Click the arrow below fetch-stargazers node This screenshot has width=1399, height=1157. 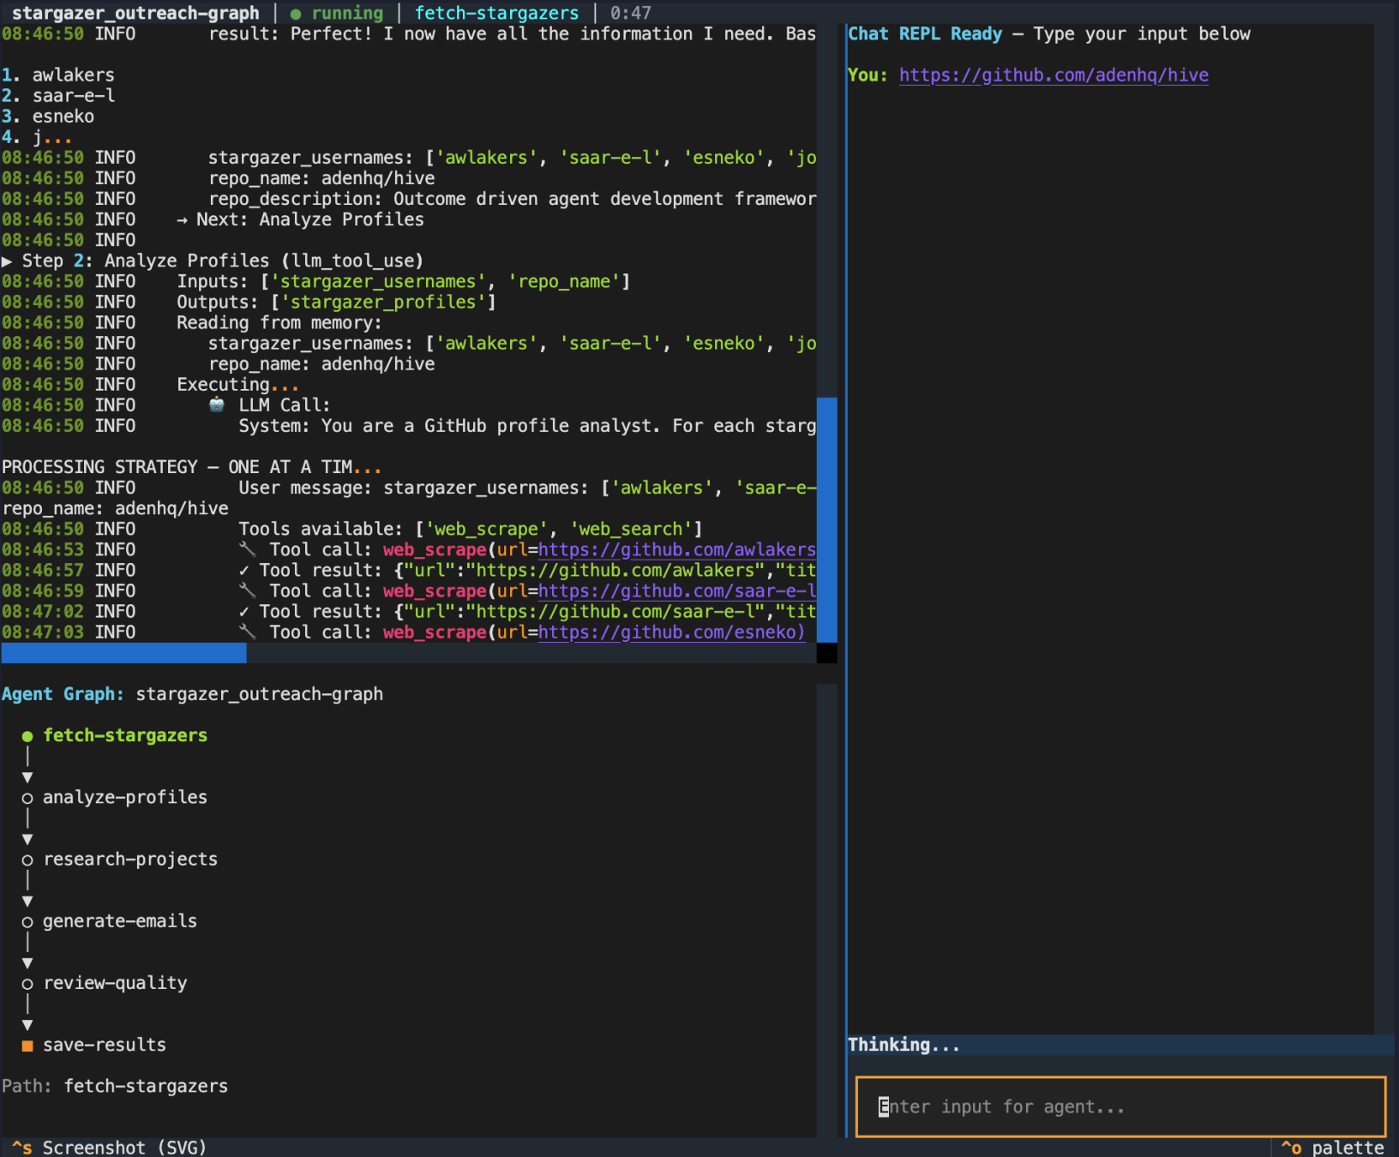click(x=27, y=777)
